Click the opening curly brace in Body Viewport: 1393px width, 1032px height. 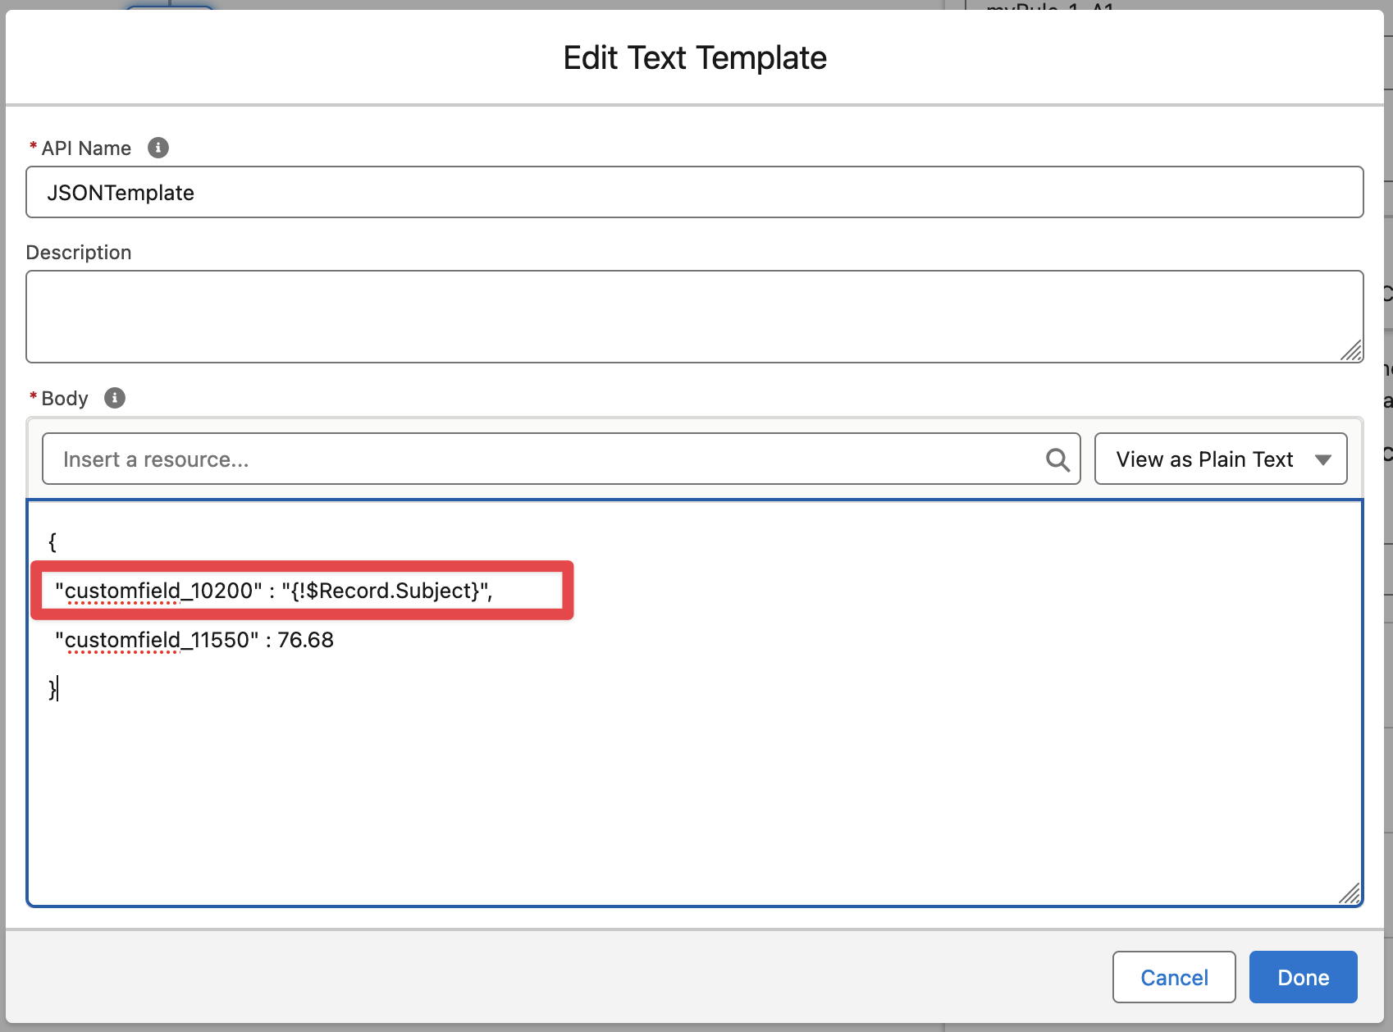click(x=53, y=542)
